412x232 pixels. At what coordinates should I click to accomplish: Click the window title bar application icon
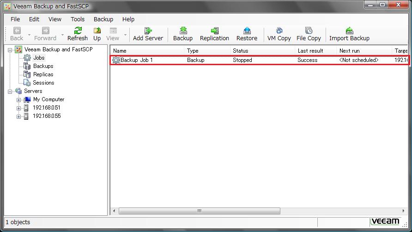[7, 6]
